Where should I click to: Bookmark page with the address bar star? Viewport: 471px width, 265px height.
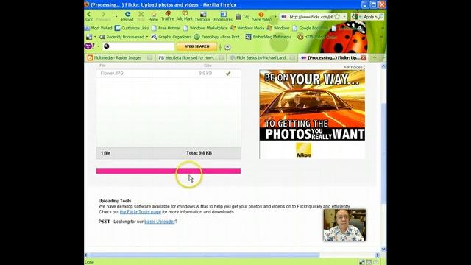point(337,17)
